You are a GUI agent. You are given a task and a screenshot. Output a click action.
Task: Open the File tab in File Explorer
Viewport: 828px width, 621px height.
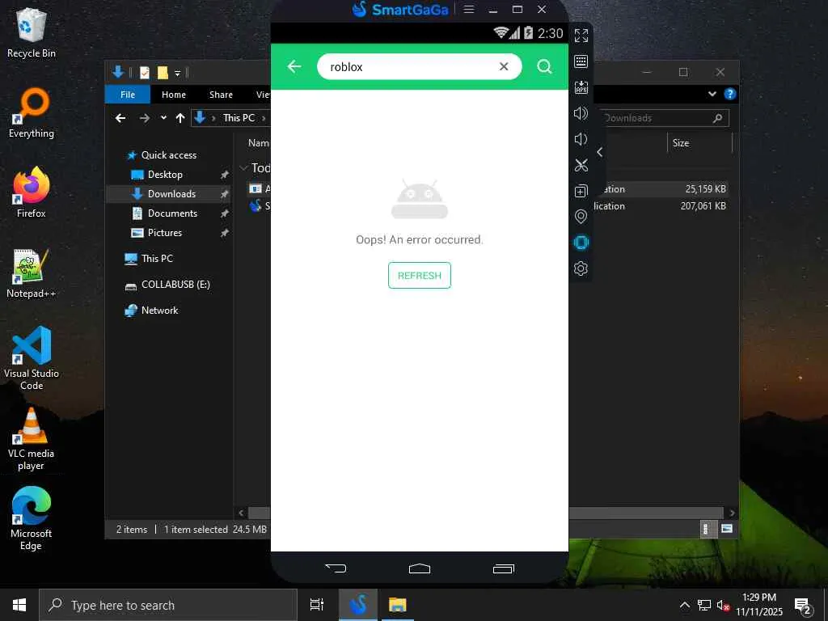[128, 95]
